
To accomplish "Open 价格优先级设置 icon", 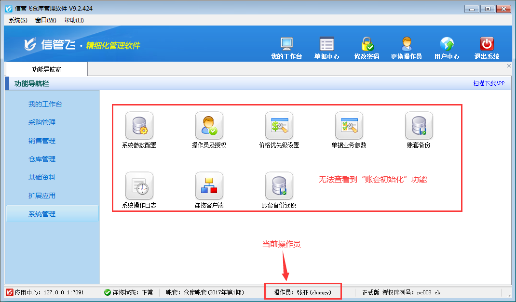I will coord(279,126).
